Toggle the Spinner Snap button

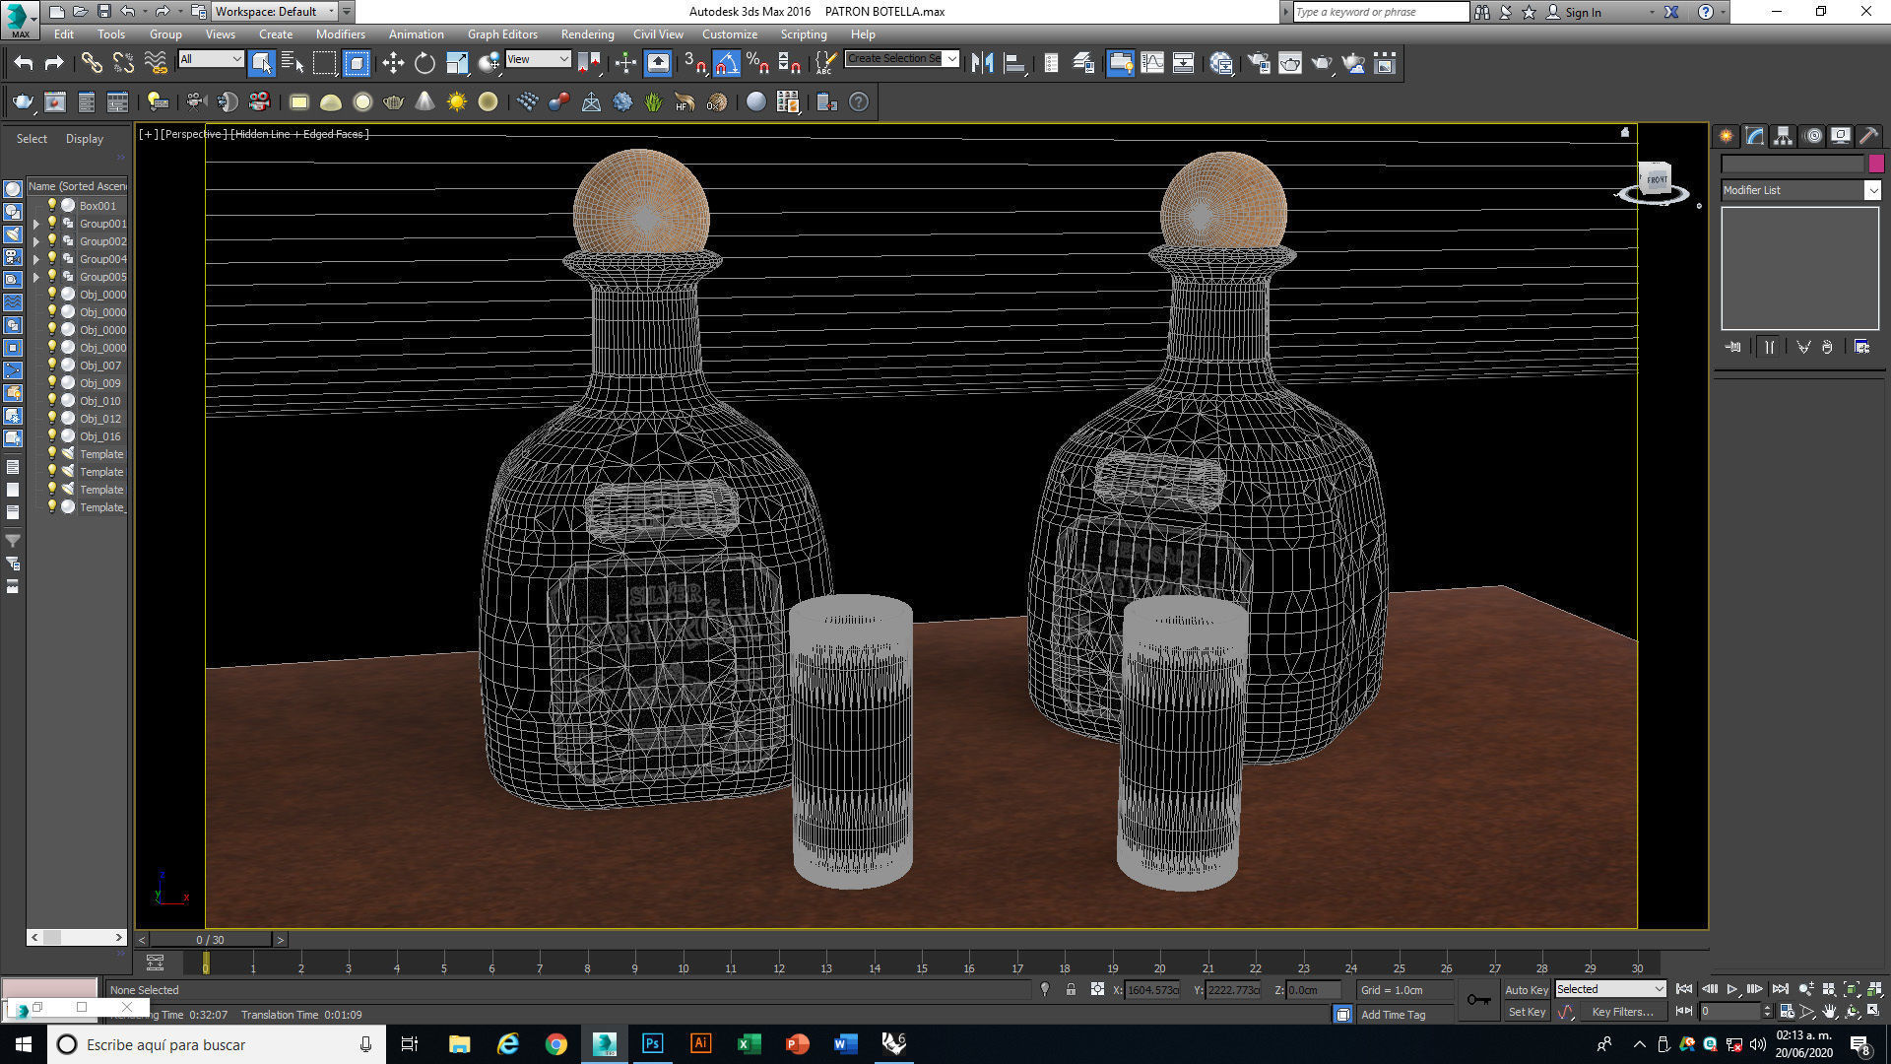click(x=789, y=64)
